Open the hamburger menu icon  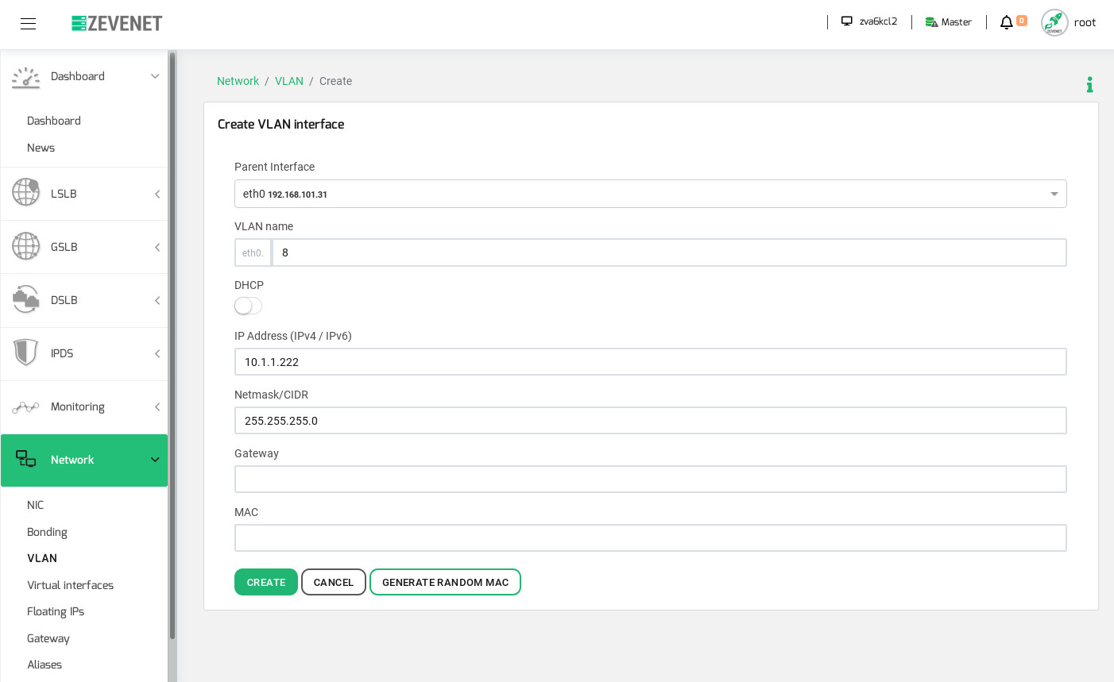click(29, 24)
